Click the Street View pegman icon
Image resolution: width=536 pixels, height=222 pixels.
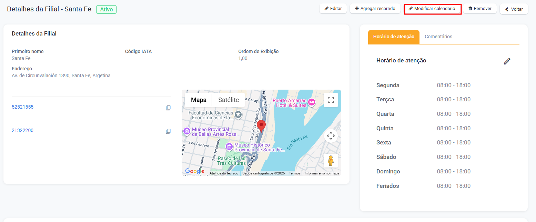pos(331,161)
